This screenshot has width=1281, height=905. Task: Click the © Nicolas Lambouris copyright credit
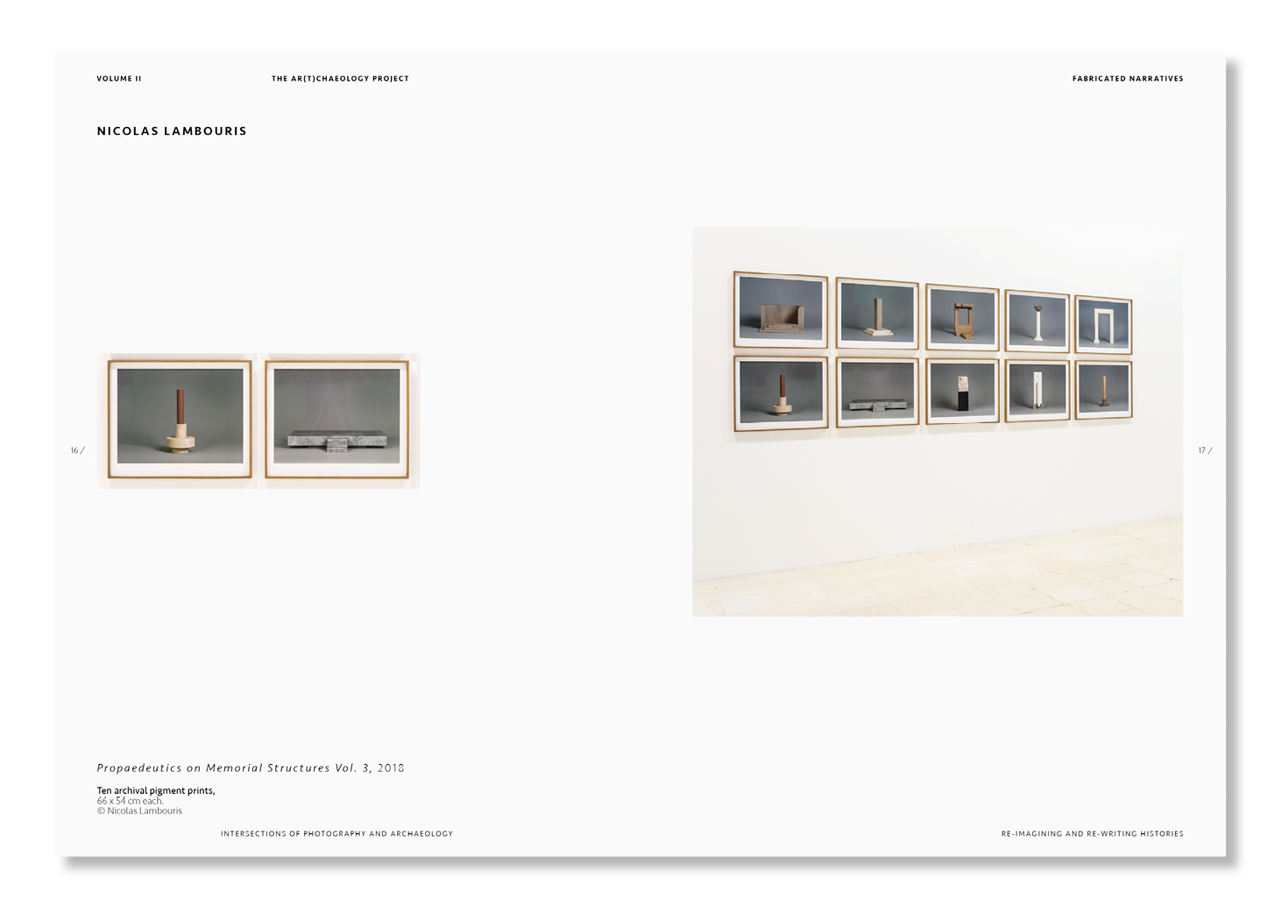[x=139, y=811]
